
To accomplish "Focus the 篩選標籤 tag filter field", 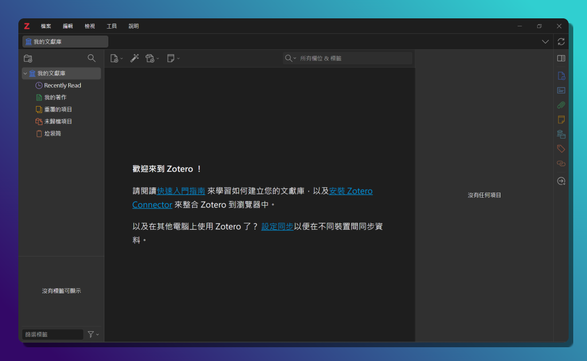I will (x=53, y=335).
